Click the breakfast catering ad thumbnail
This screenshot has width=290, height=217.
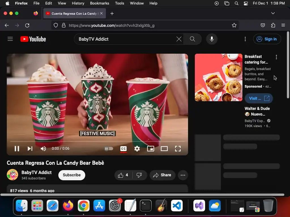218,77
